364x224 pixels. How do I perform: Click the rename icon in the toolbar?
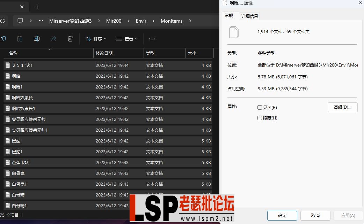pyautogui.click(x=37, y=39)
